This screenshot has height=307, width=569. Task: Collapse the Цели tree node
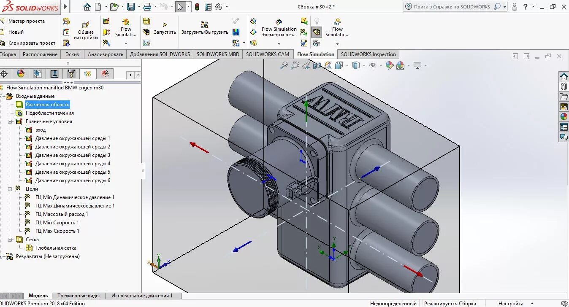9,189
